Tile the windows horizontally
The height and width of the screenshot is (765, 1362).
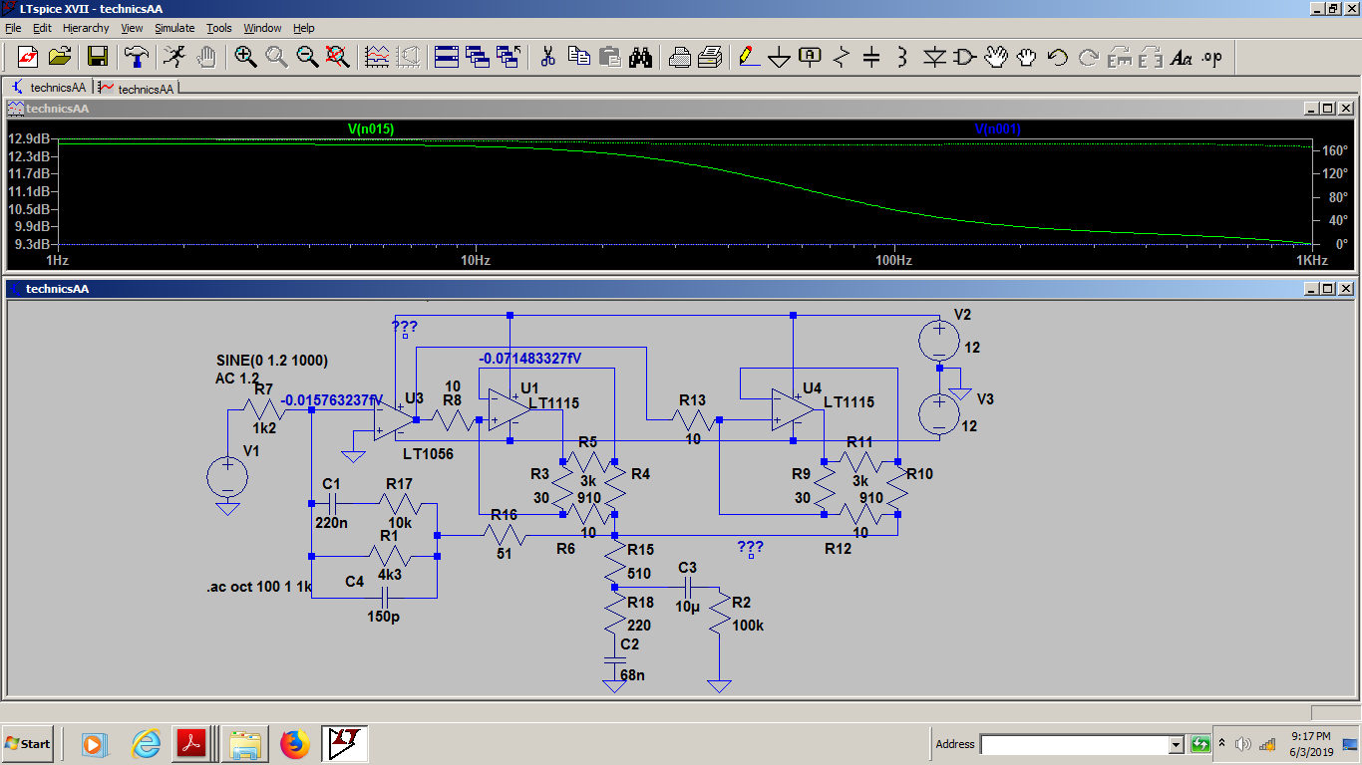click(x=447, y=57)
